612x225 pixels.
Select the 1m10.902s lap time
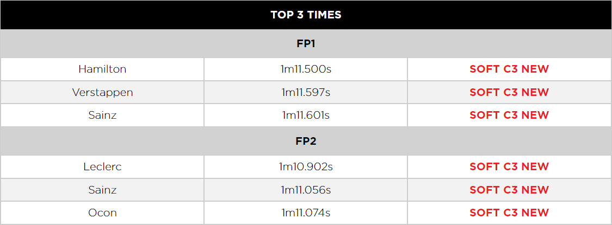point(306,166)
